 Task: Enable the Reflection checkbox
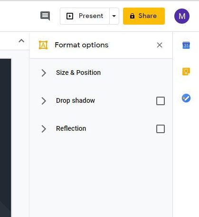point(161,129)
